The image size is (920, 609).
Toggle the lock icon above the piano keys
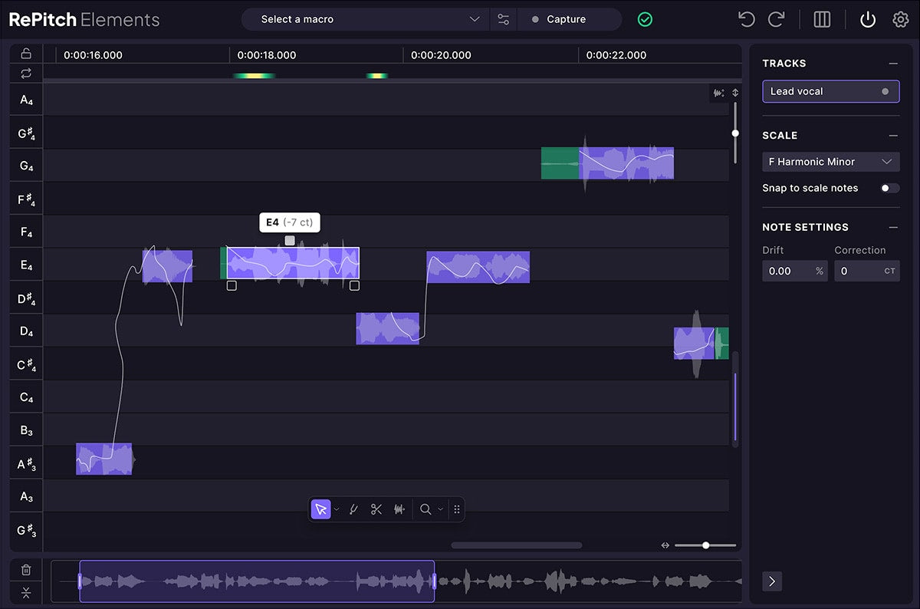pos(26,53)
